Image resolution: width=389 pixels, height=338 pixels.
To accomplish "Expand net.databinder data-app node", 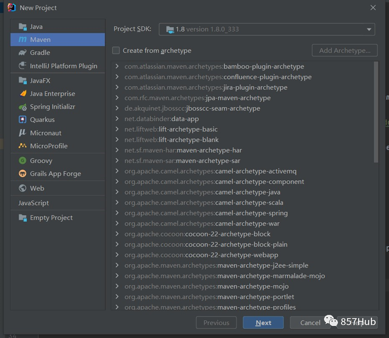I will 117,119.
